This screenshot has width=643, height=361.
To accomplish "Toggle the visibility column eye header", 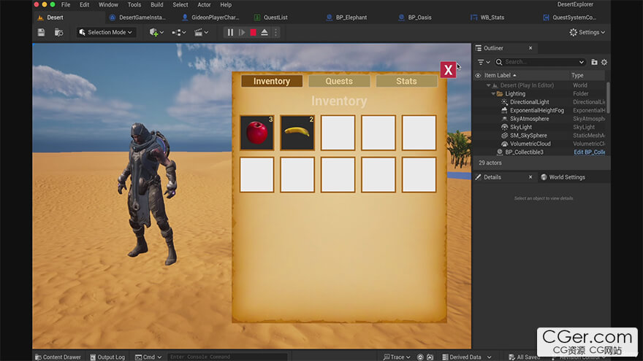I will coord(478,75).
